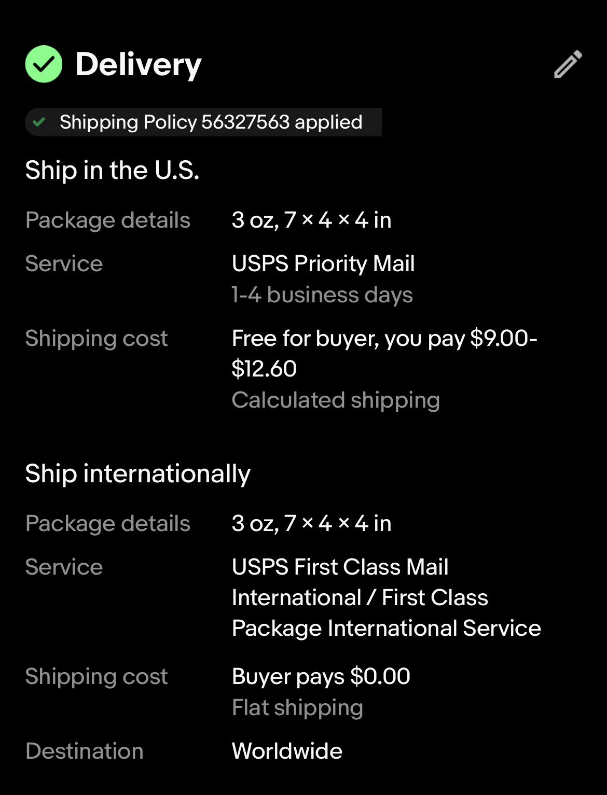Tap the Destination row label
The width and height of the screenshot is (607, 795).
tap(85, 751)
